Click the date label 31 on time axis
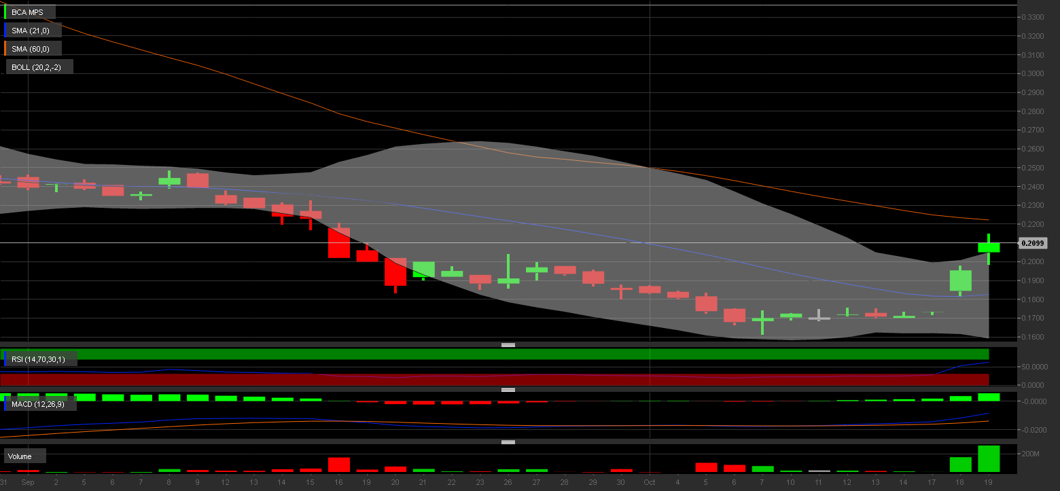Image resolution: width=1060 pixels, height=491 pixels. coord(4,483)
